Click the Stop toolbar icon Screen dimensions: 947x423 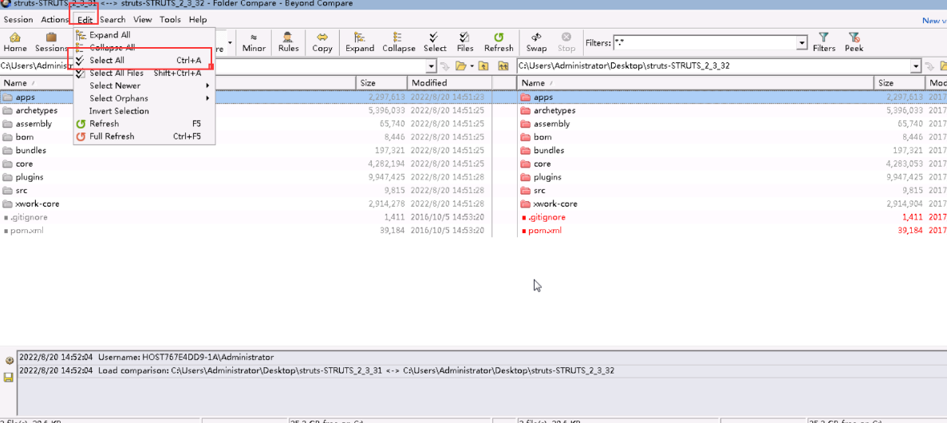click(x=566, y=42)
